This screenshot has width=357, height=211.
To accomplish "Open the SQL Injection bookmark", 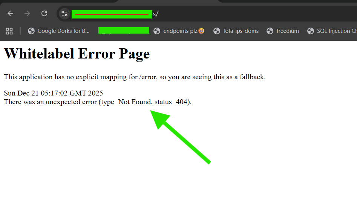I will [x=331, y=31].
